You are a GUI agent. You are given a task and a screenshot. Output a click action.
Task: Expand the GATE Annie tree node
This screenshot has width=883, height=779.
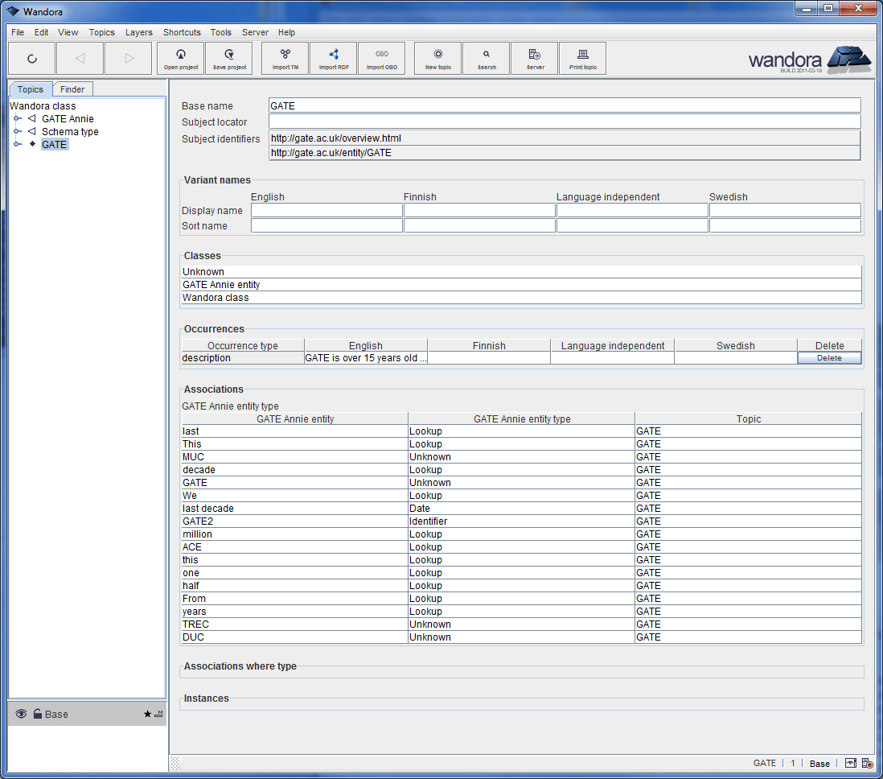[17, 119]
